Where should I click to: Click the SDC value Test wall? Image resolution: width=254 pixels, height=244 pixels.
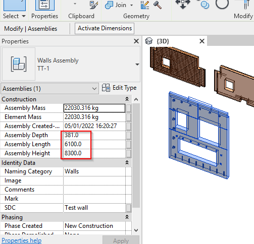[94, 208]
